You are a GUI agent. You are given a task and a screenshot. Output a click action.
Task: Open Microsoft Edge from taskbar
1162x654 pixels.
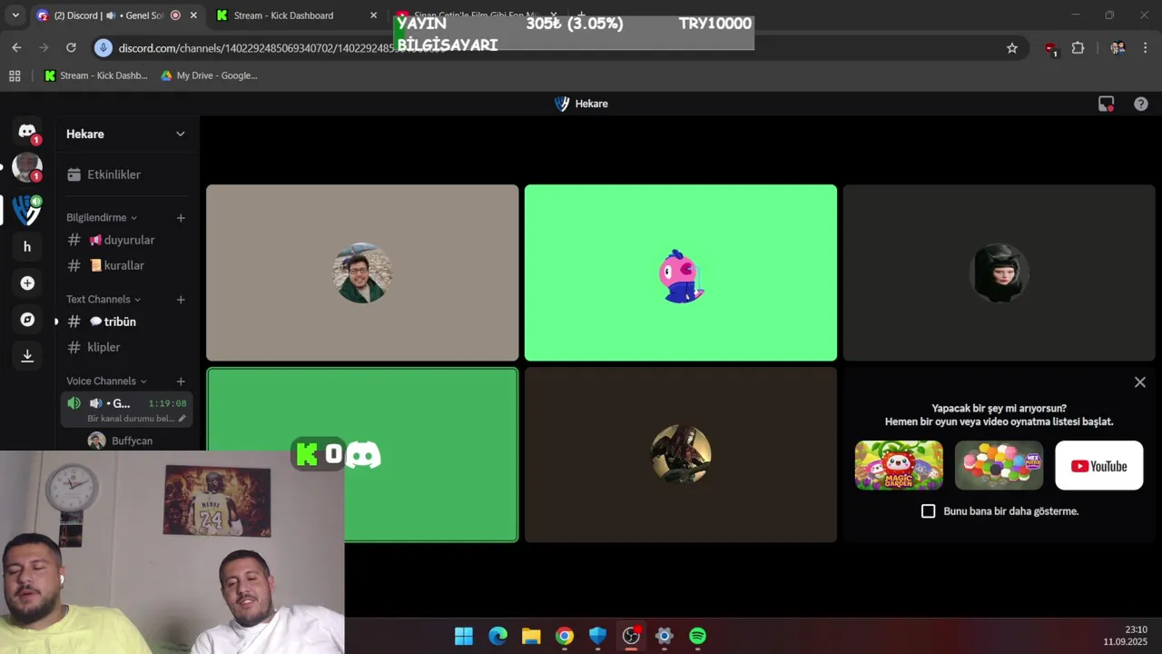pyautogui.click(x=497, y=636)
